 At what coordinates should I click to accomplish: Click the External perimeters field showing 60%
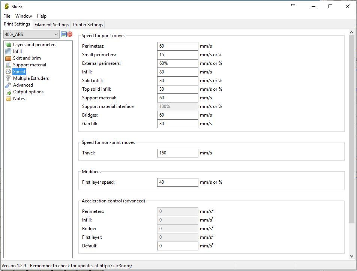(x=178, y=63)
